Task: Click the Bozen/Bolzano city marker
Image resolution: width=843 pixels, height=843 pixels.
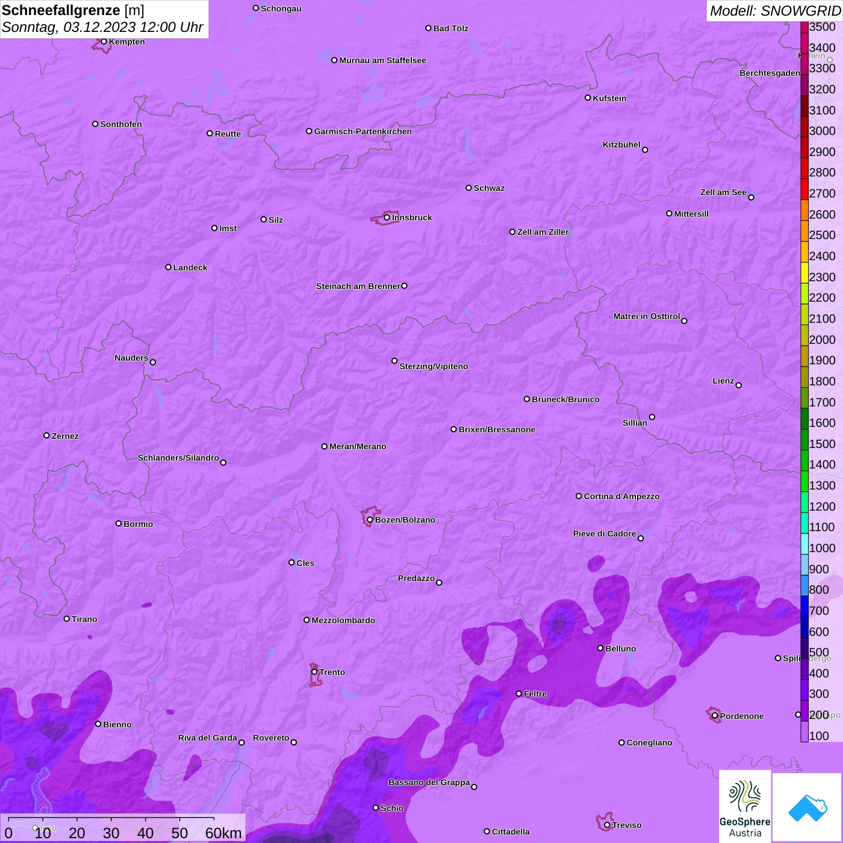Action: [x=370, y=520]
